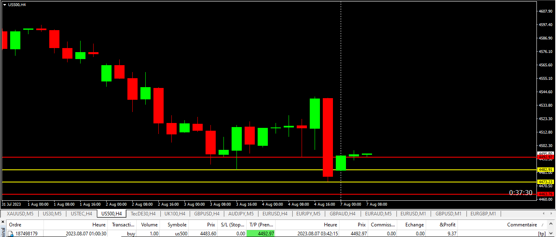Switch to the US30,M5 chart tab
Screen dimensions: 556x237
52,214
